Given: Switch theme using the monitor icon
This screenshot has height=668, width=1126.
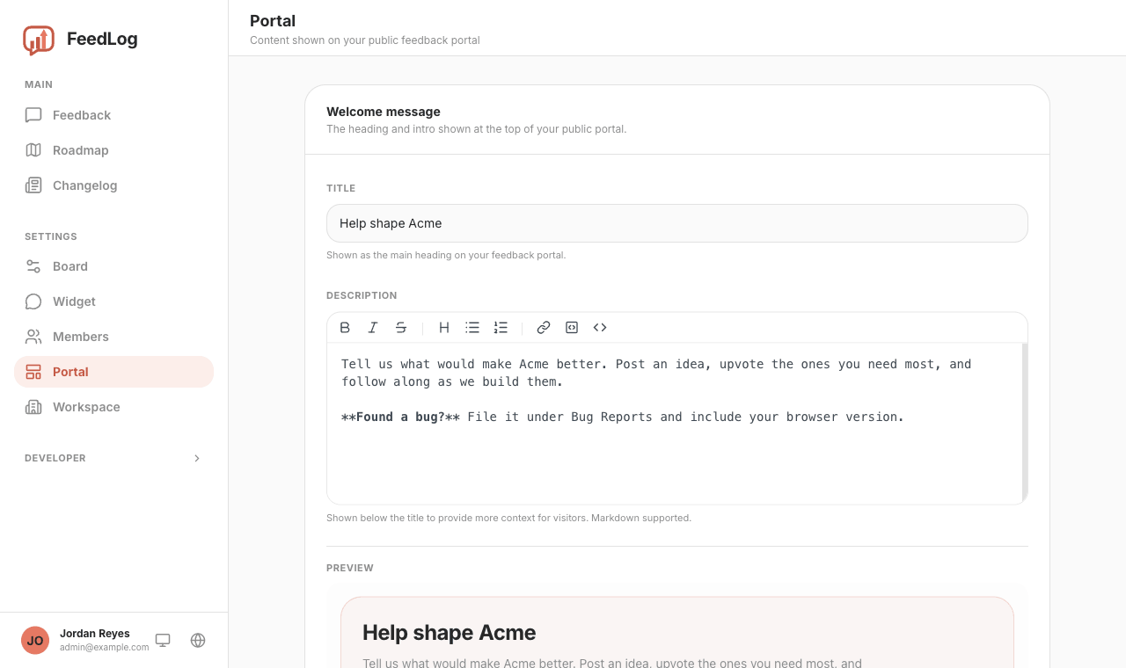Looking at the screenshot, I should 163,641.
